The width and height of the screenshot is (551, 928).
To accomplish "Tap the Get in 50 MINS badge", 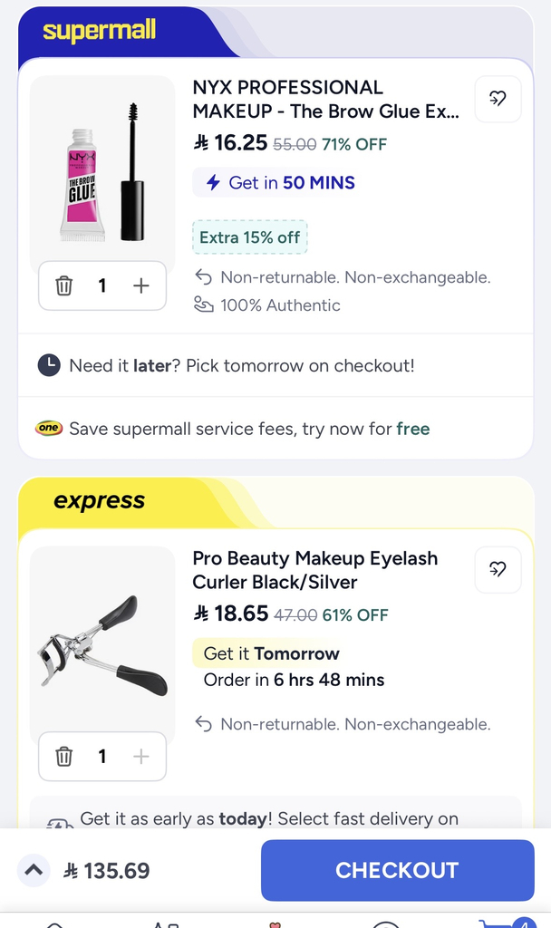I will pos(282,183).
